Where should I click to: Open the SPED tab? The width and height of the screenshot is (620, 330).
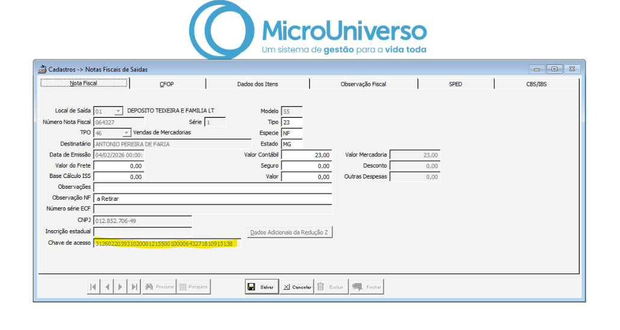pyautogui.click(x=455, y=84)
